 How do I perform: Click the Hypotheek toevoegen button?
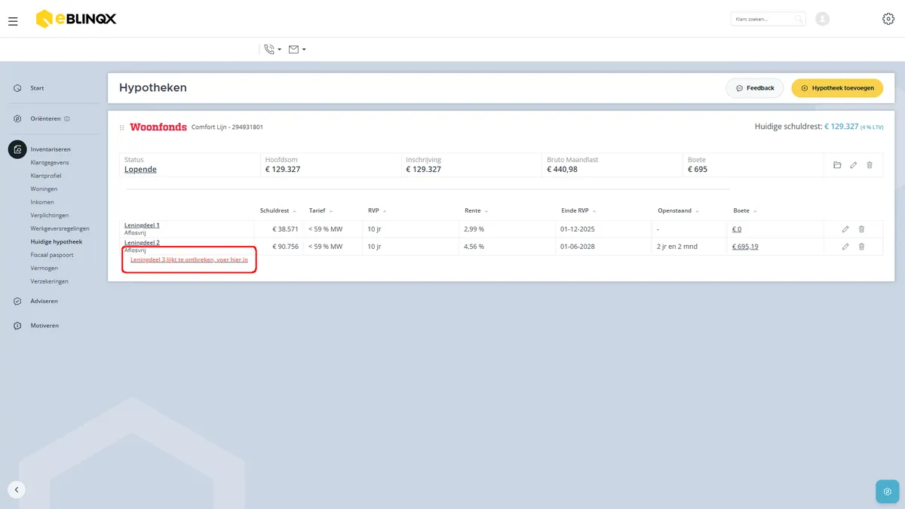[837, 88]
